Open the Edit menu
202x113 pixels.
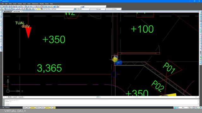(x=6, y=4)
